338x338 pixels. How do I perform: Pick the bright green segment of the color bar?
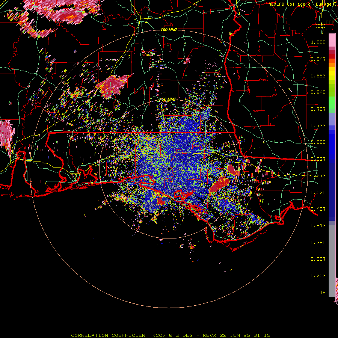(332, 102)
